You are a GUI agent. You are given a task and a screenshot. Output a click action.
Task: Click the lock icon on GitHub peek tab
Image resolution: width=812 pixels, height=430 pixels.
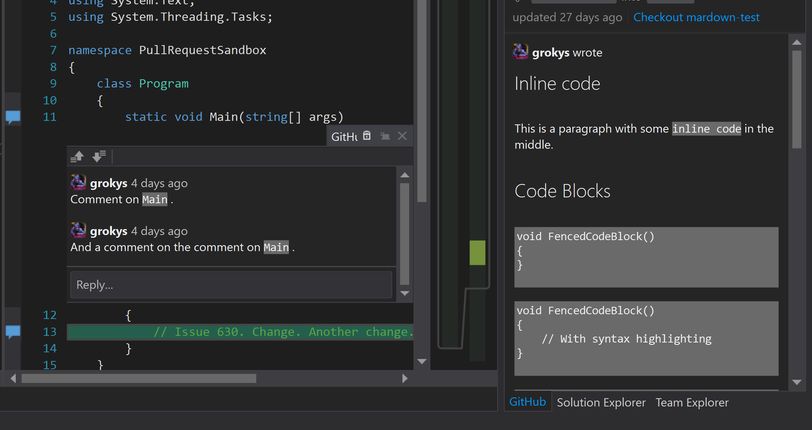(367, 136)
